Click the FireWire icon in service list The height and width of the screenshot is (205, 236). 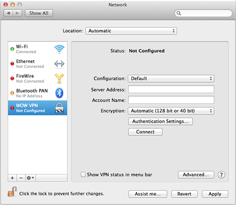click(x=59, y=78)
